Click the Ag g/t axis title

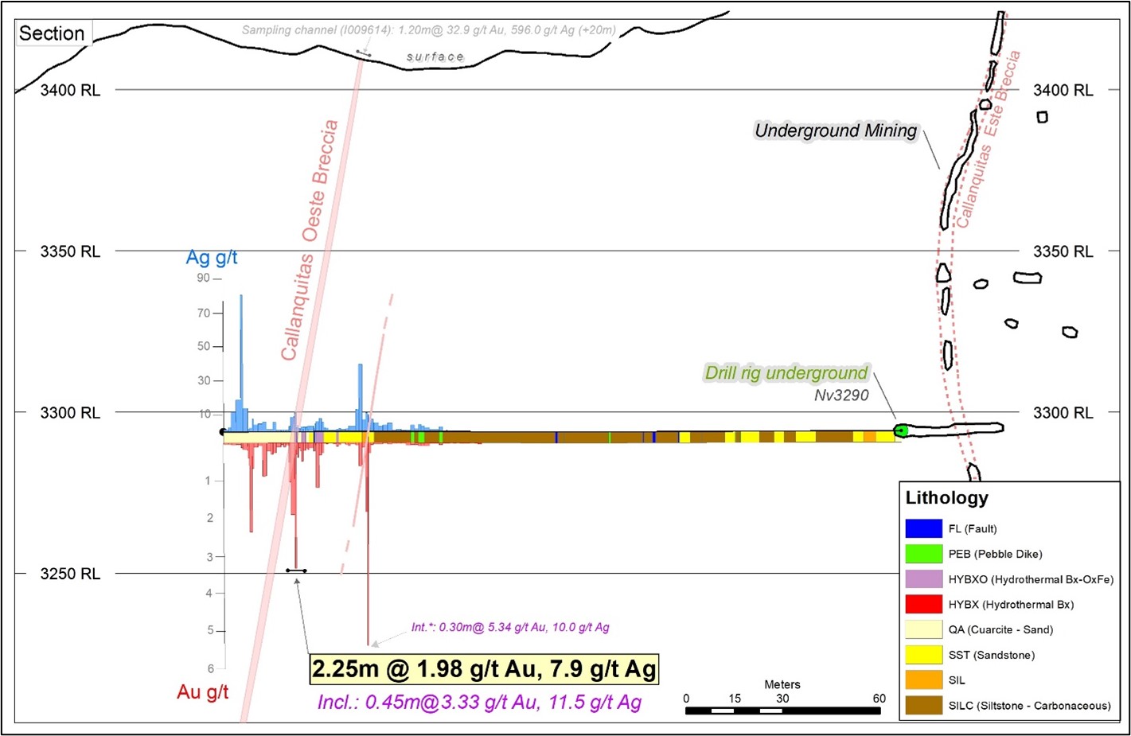tap(212, 258)
